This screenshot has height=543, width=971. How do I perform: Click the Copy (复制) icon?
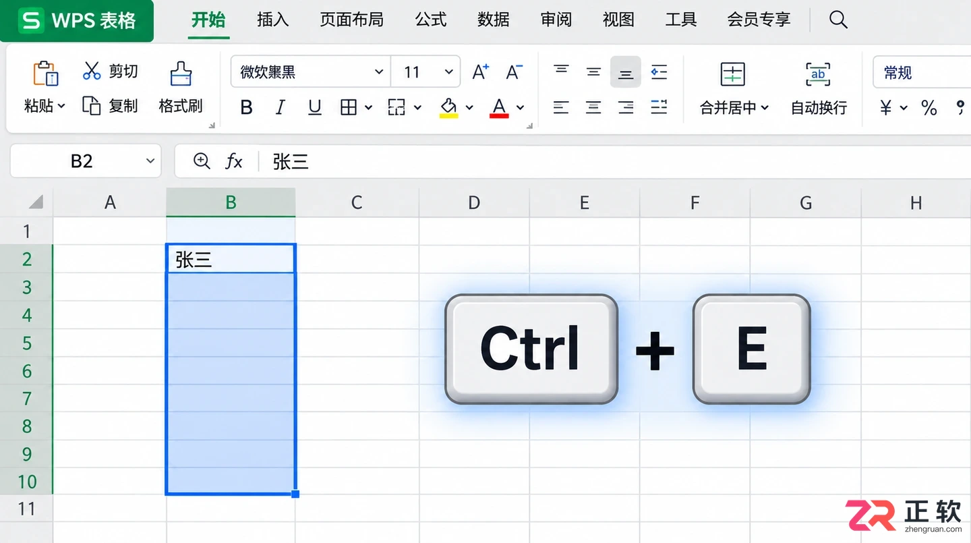[92, 105]
